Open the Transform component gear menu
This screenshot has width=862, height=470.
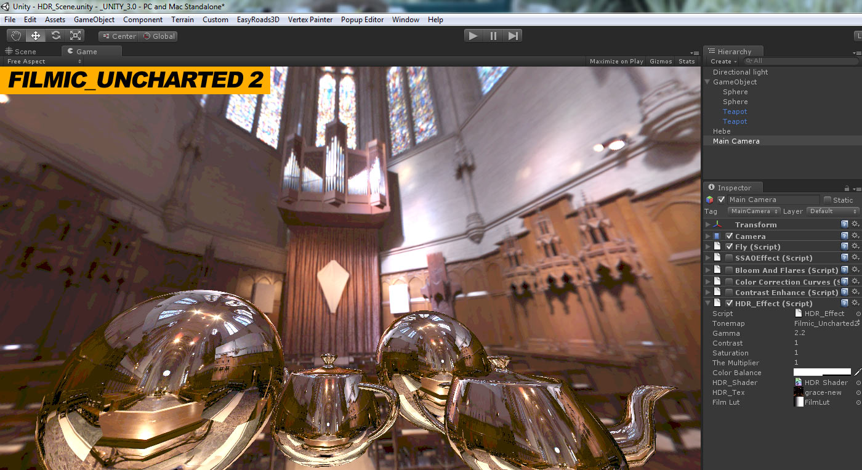point(855,224)
